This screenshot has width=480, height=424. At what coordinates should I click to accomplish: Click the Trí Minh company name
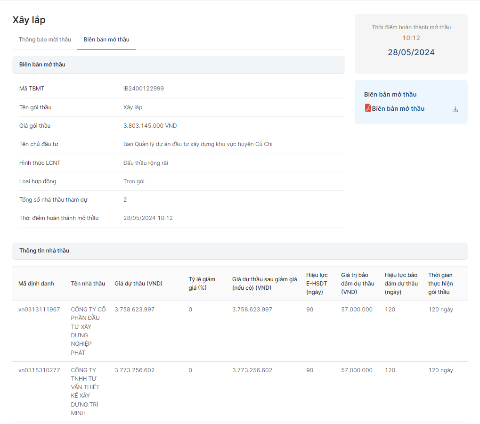coord(85,391)
